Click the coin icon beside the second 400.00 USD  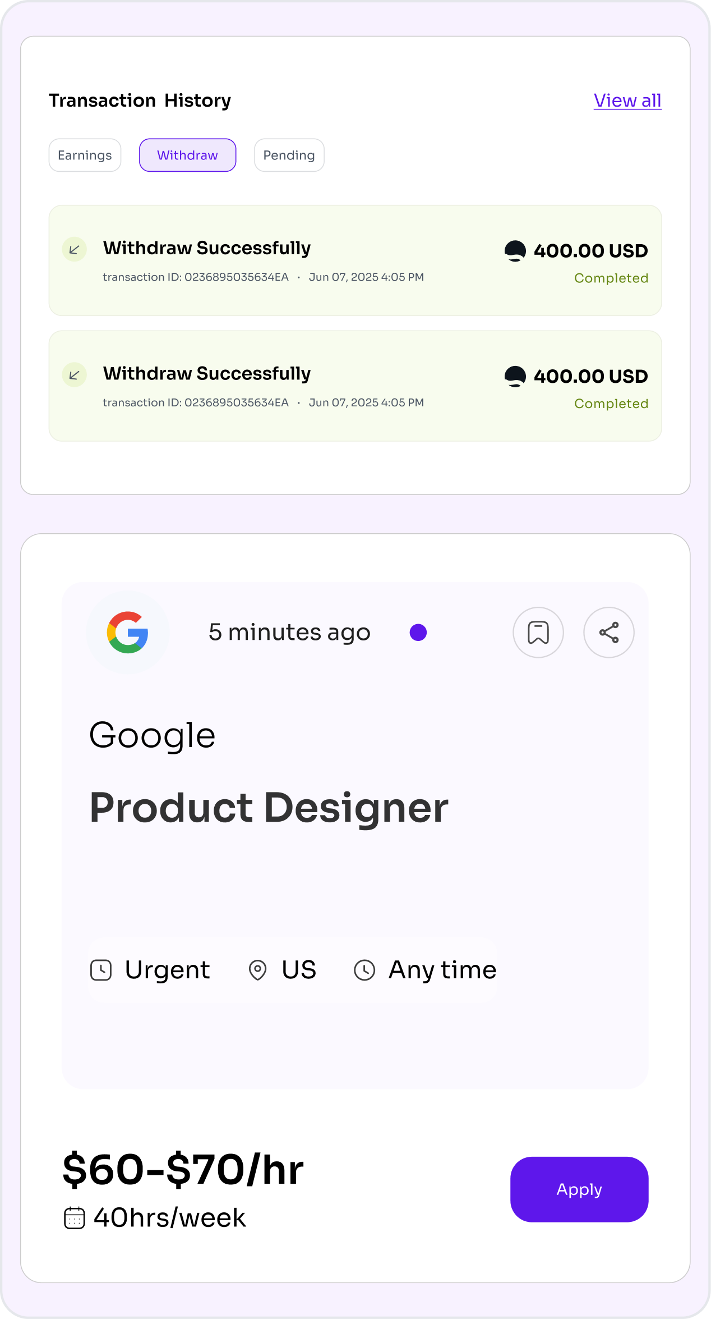(x=515, y=376)
